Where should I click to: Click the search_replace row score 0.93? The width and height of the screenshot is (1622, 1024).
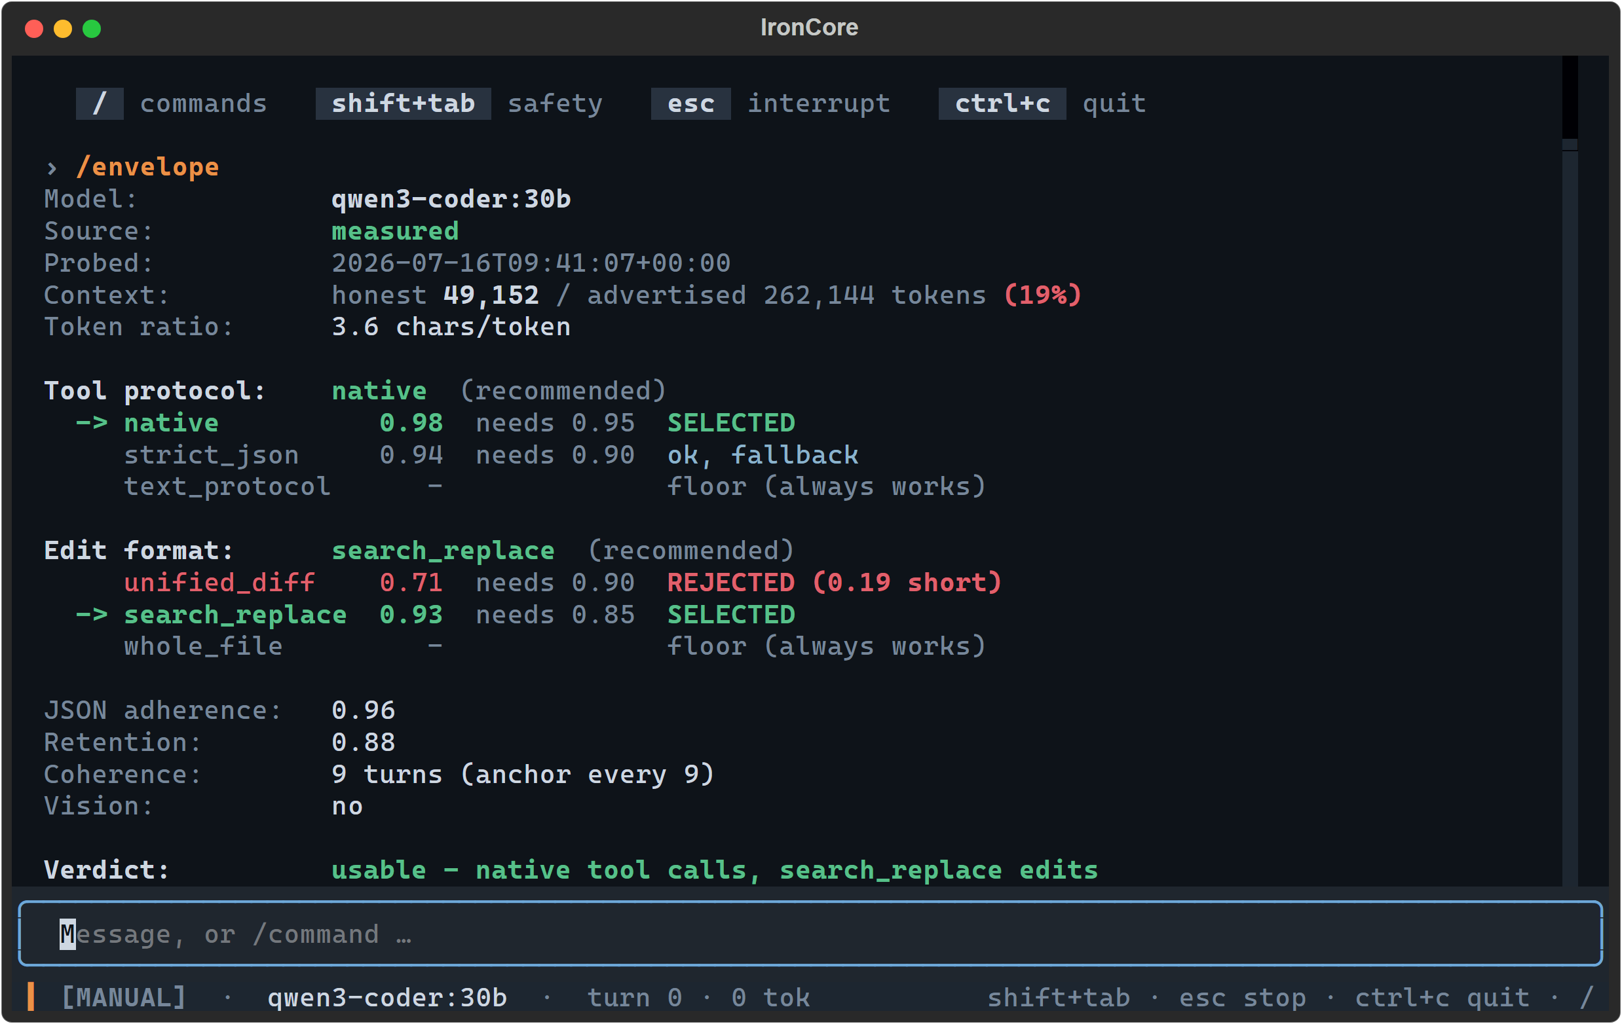(411, 615)
